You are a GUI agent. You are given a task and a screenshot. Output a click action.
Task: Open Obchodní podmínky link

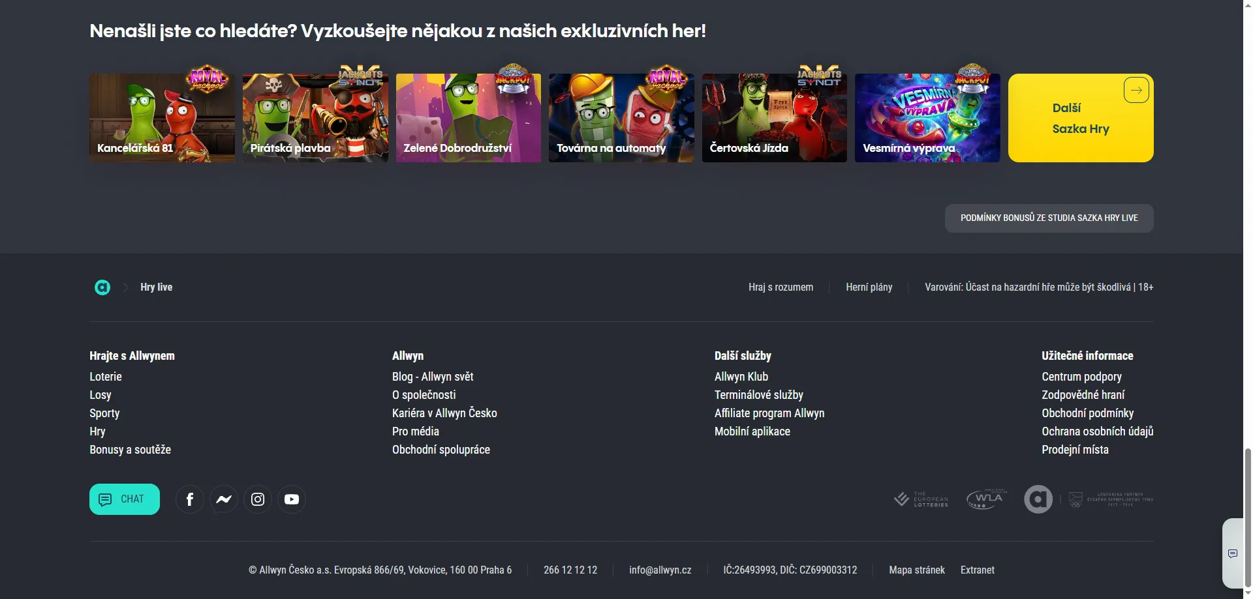(x=1088, y=413)
